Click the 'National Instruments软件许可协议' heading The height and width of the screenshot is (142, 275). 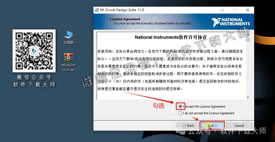pos(171,37)
